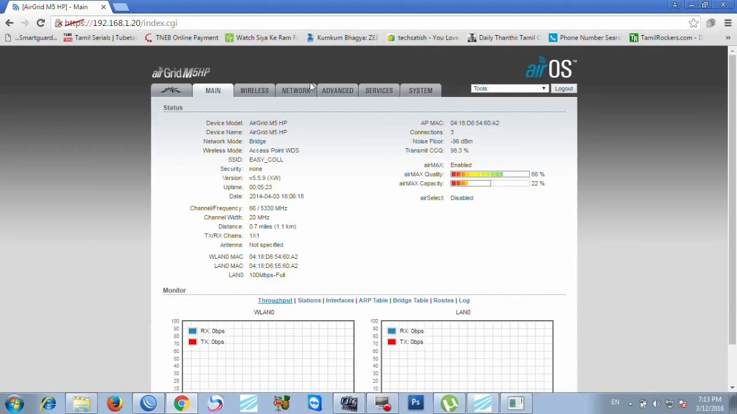The width and height of the screenshot is (737, 414).
Task: Click the Logout button
Action: point(564,89)
